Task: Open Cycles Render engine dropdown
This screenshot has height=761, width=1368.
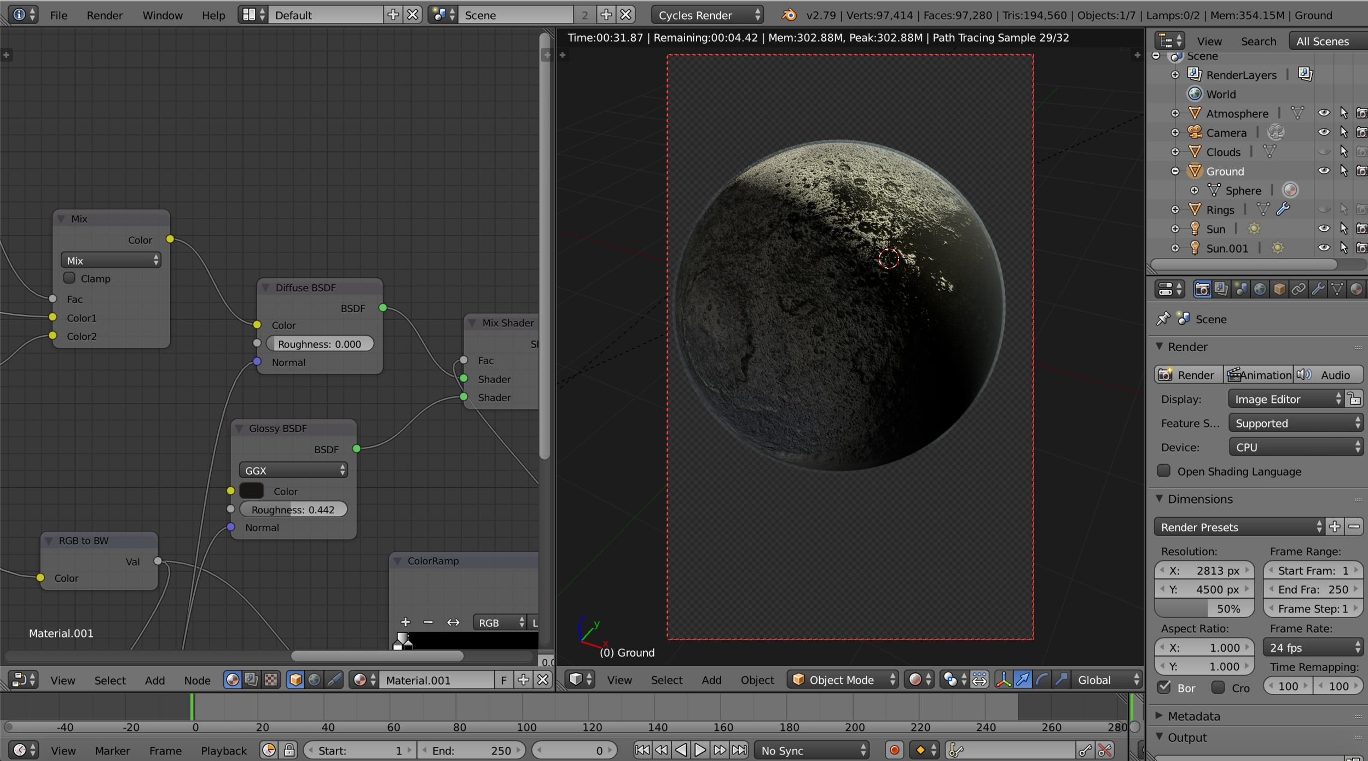Action: point(707,15)
